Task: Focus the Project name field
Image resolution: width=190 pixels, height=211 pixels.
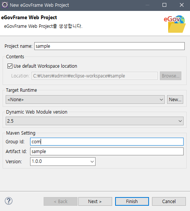Action: point(109,46)
